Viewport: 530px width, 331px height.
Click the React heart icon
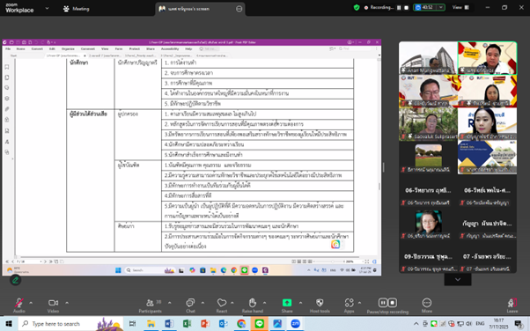point(222,303)
